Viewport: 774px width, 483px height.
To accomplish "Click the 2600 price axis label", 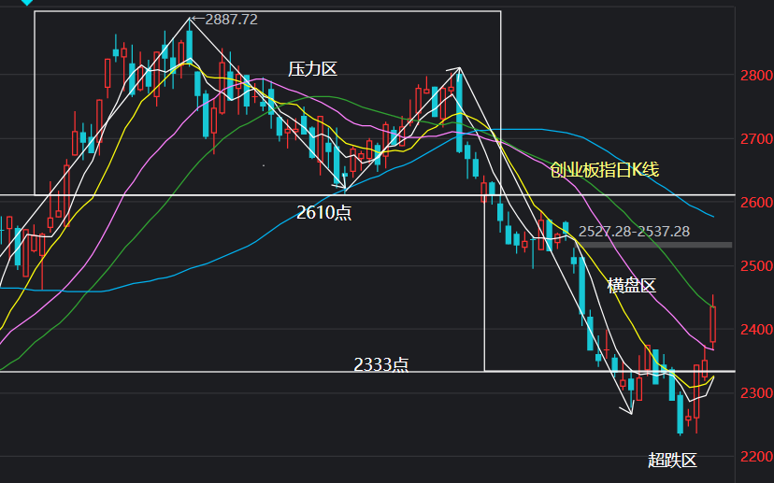I will coord(756,203).
